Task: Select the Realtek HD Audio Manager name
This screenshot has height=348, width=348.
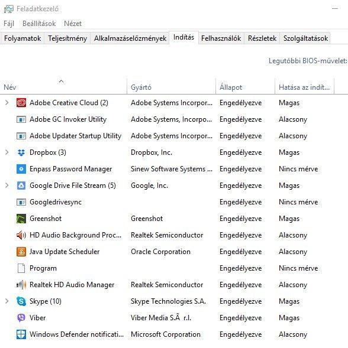Action: click(x=72, y=285)
